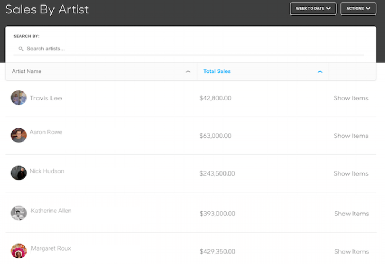This screenshot has width=385, height=264.
Task: Click Travis Lee's avatar photo
Action: (19, 98)
